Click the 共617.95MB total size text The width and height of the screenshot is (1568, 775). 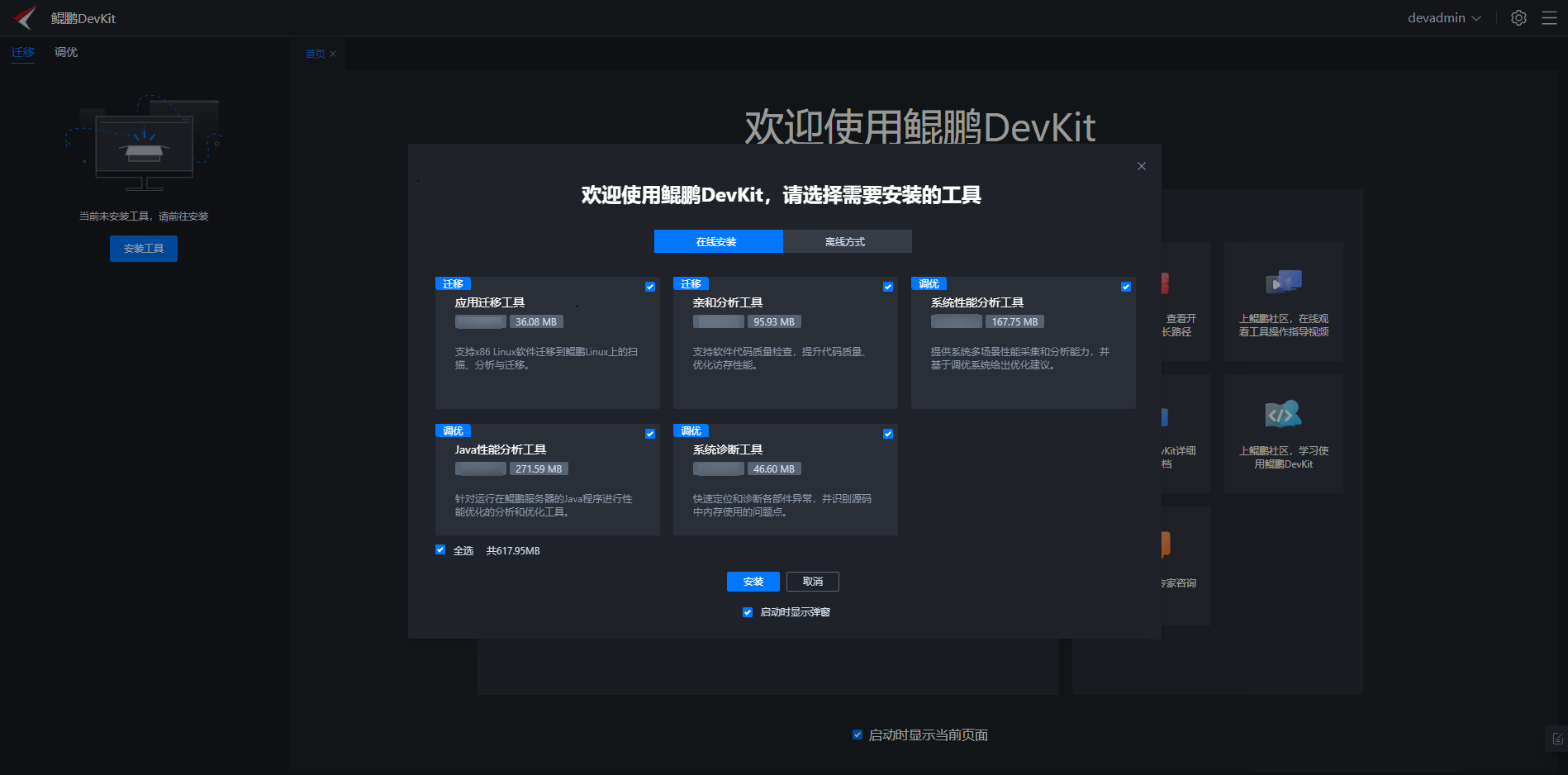click(513, 550)
